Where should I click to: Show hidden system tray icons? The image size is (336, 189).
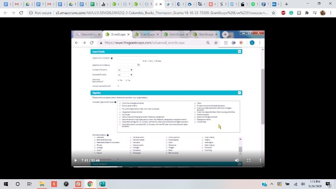click(x=272, y=184)
